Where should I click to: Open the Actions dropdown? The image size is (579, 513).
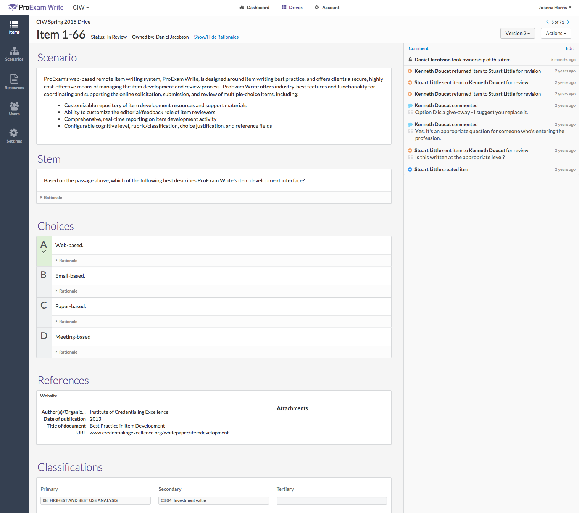coord(556,33)
